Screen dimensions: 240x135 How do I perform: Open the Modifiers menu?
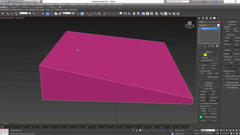(x=40, y=4)
